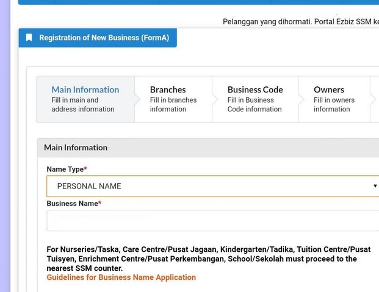The width and height of the screenshot is (379, 292).
Task: Click the Registration of New Business header
Action: click(104, 38)
